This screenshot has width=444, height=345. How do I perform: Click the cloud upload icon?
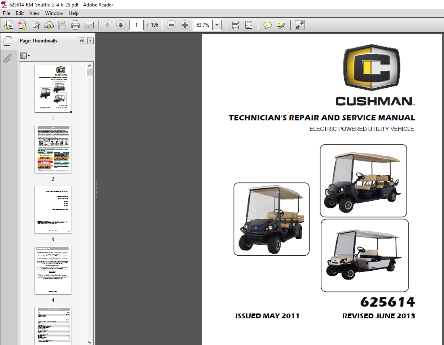(49, 25)
